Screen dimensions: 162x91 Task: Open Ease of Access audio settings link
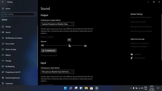(141, 31)
